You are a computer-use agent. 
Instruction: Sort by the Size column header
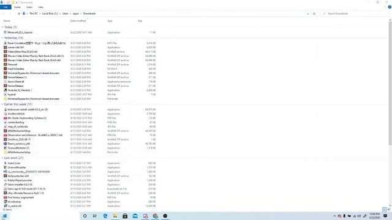[x=140, y=21]
